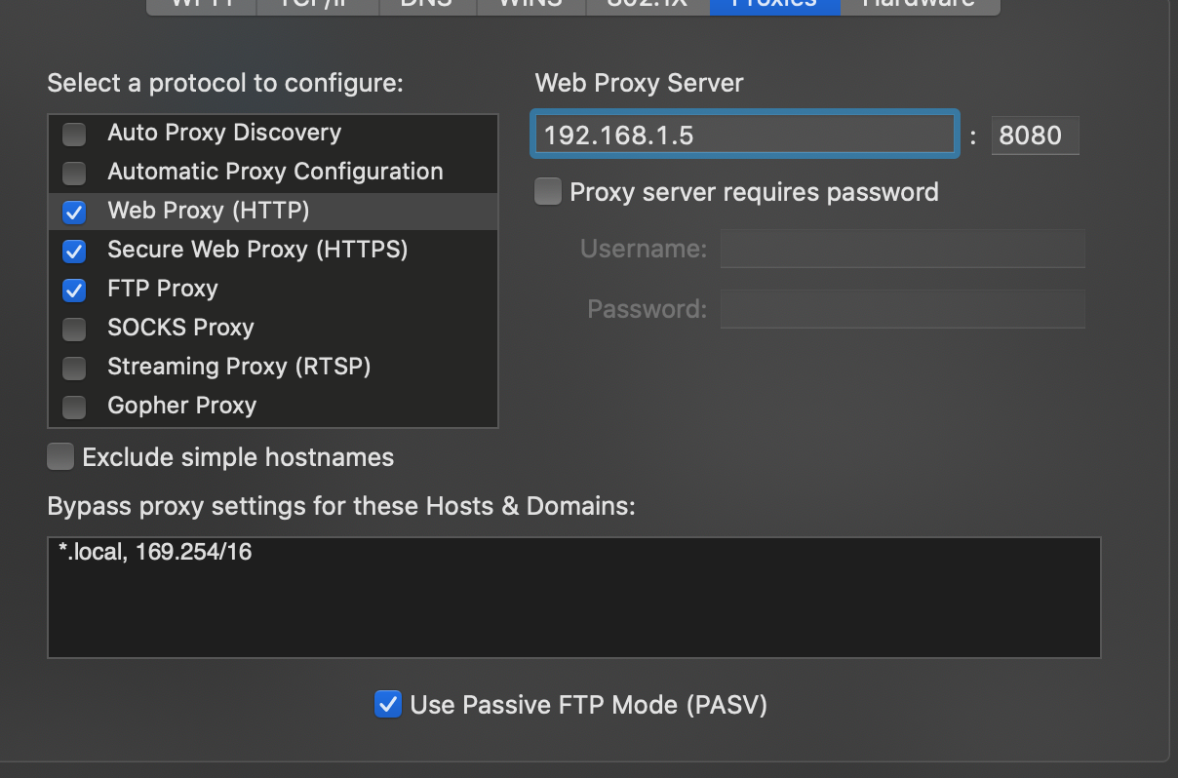1178x778 pixels.
Task: Open the 802.1X tab
Action: (647, 5)
